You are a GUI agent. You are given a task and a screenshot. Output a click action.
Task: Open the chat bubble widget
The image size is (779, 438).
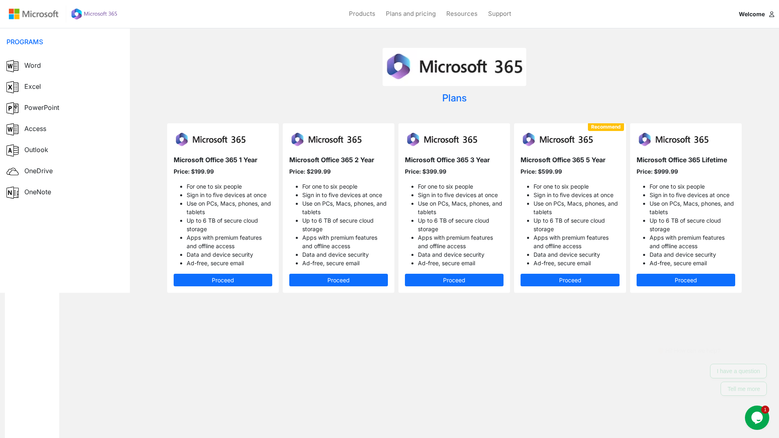click(757, 418)
